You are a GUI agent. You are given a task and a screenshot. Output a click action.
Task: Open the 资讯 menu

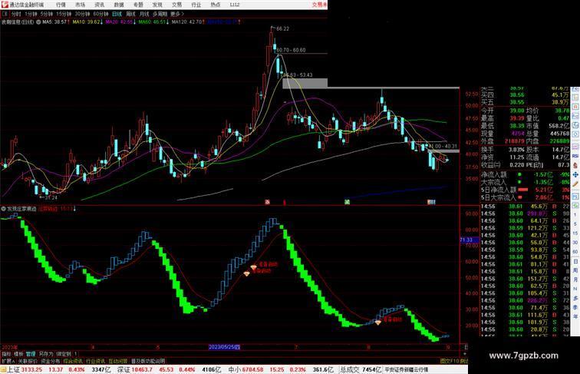(x=100, y=5)
